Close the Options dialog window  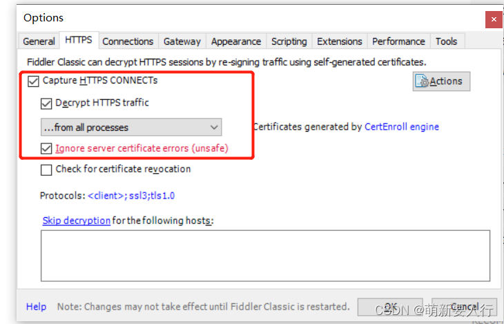493,18
